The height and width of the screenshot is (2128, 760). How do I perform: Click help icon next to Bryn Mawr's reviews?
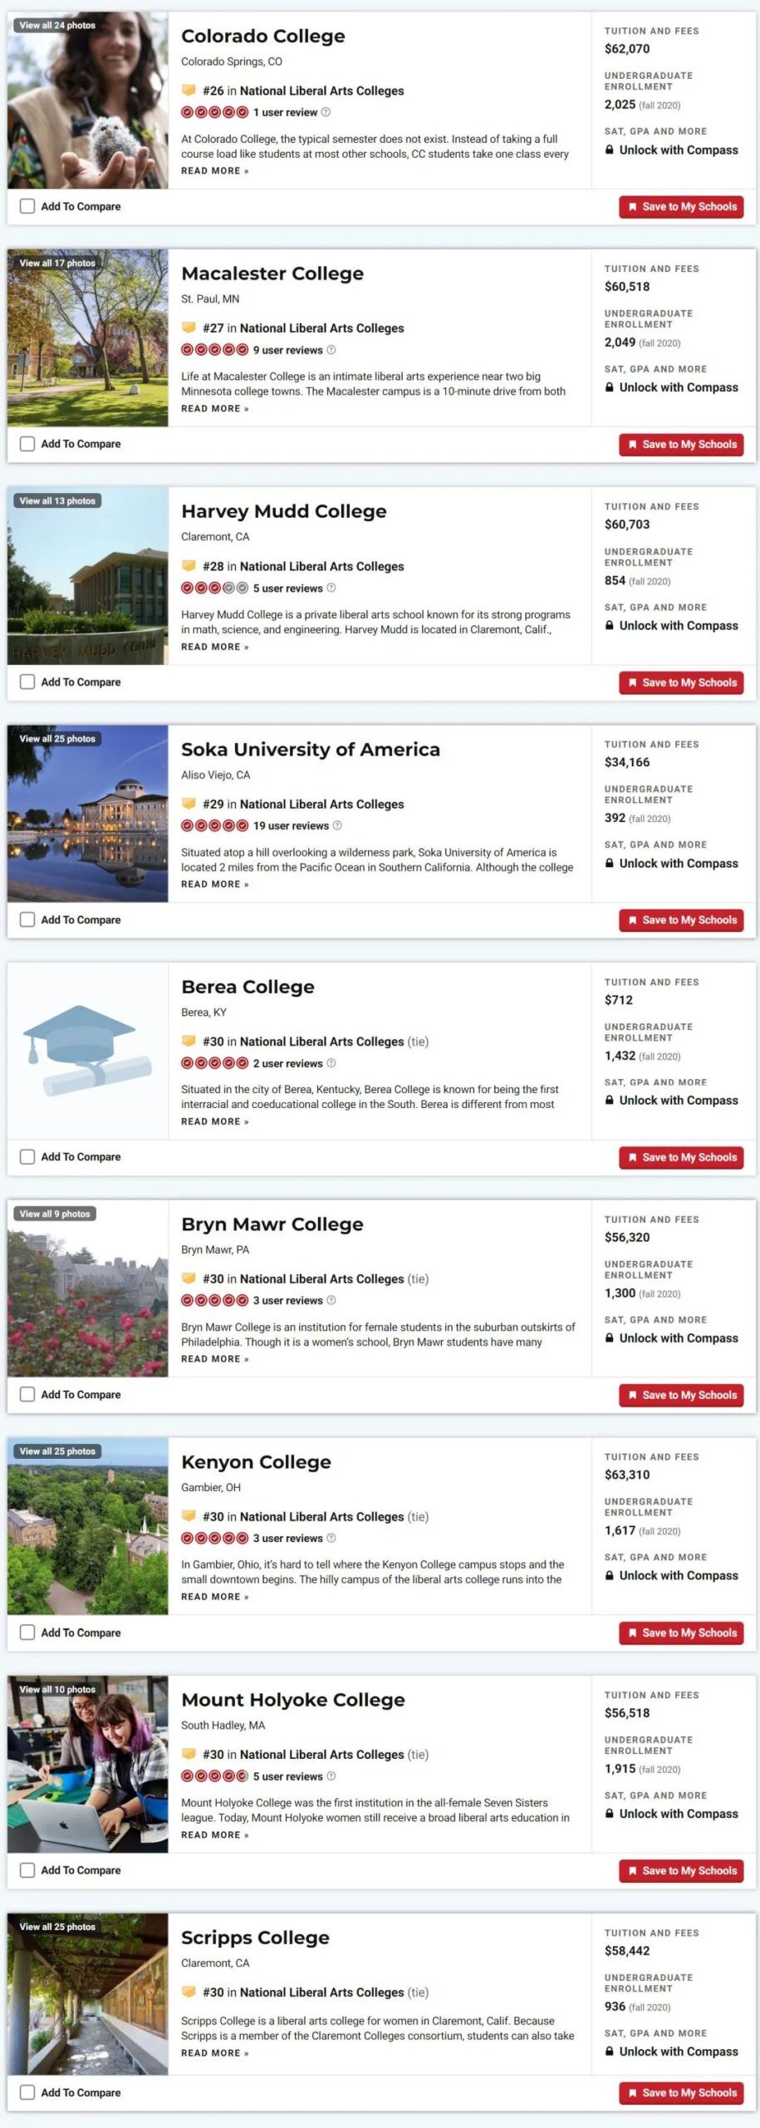(x=331, y=1301)
